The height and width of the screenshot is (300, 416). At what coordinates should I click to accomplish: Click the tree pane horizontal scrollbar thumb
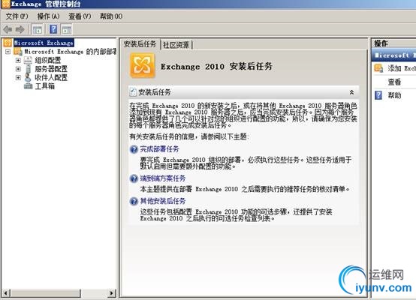click(45, 292)
